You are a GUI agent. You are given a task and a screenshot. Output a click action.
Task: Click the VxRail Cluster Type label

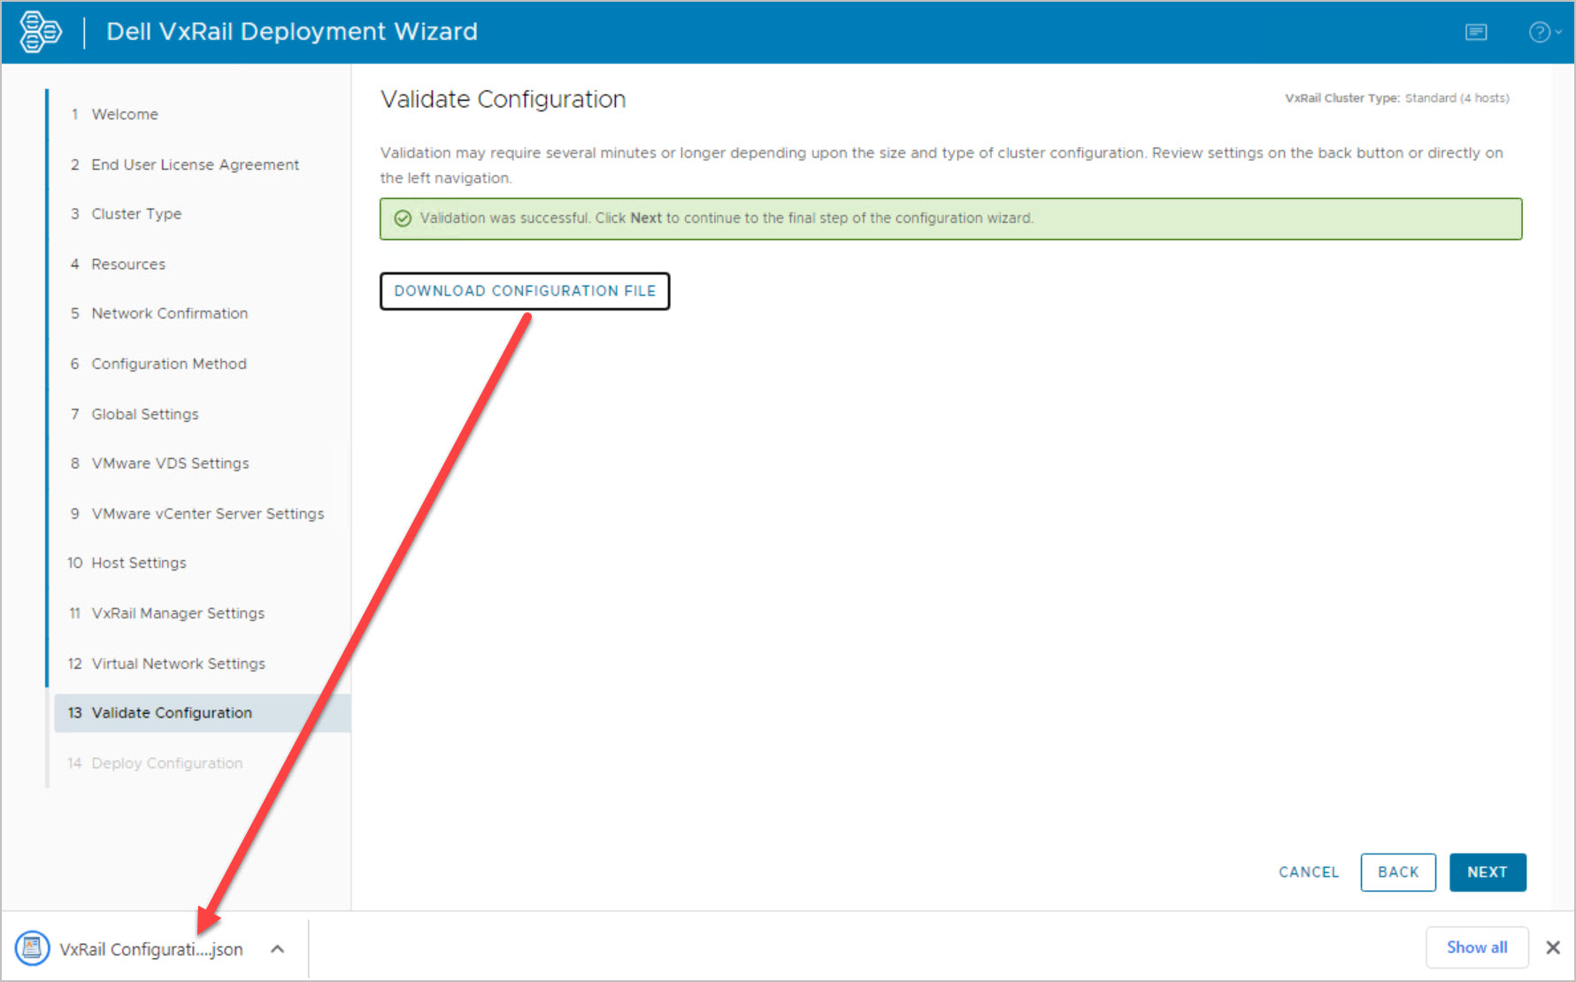tap(1342, 98)
